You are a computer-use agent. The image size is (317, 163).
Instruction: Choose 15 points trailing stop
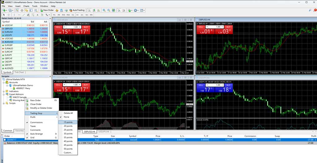[68, 122]
